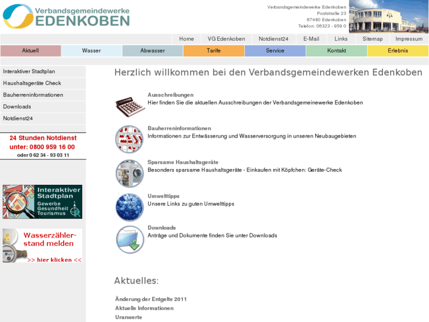
Task: Click the 'Besonders sparsame Haushaltsgeräte' description
Action: click(x=245, y=170)
